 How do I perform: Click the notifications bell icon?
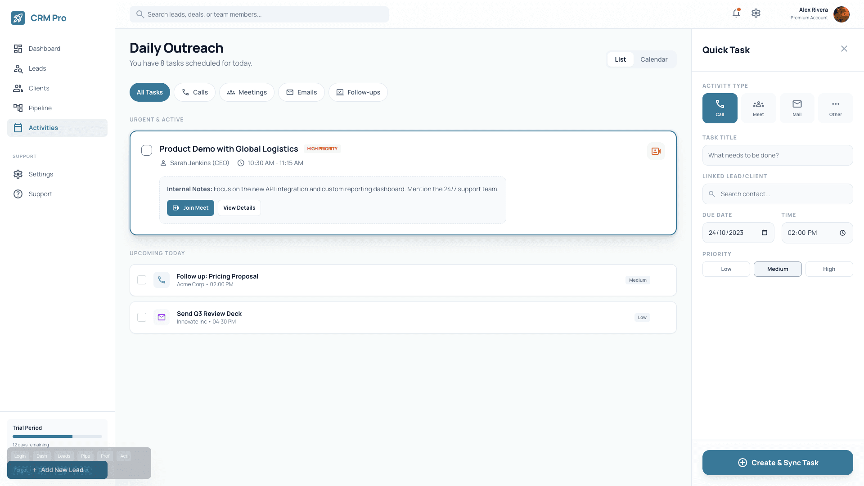pyautogui.click(x=736, y=13)
